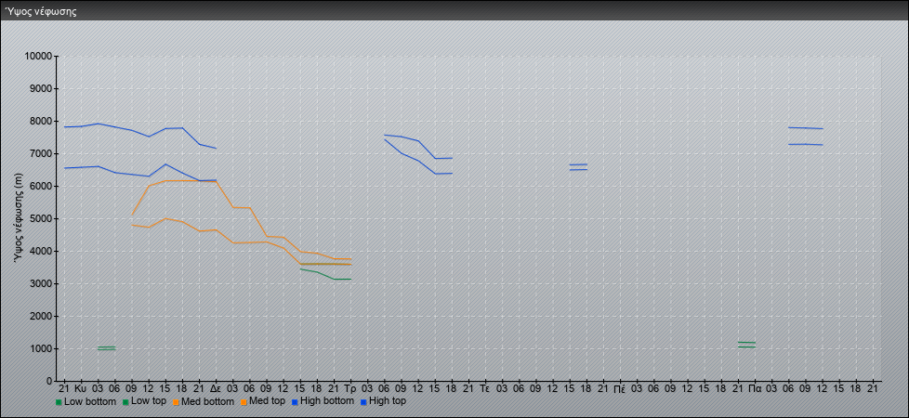Click the short green segment after Κυ
The width and height of the screenshot is (909, 418).
[x=106, y=348]
